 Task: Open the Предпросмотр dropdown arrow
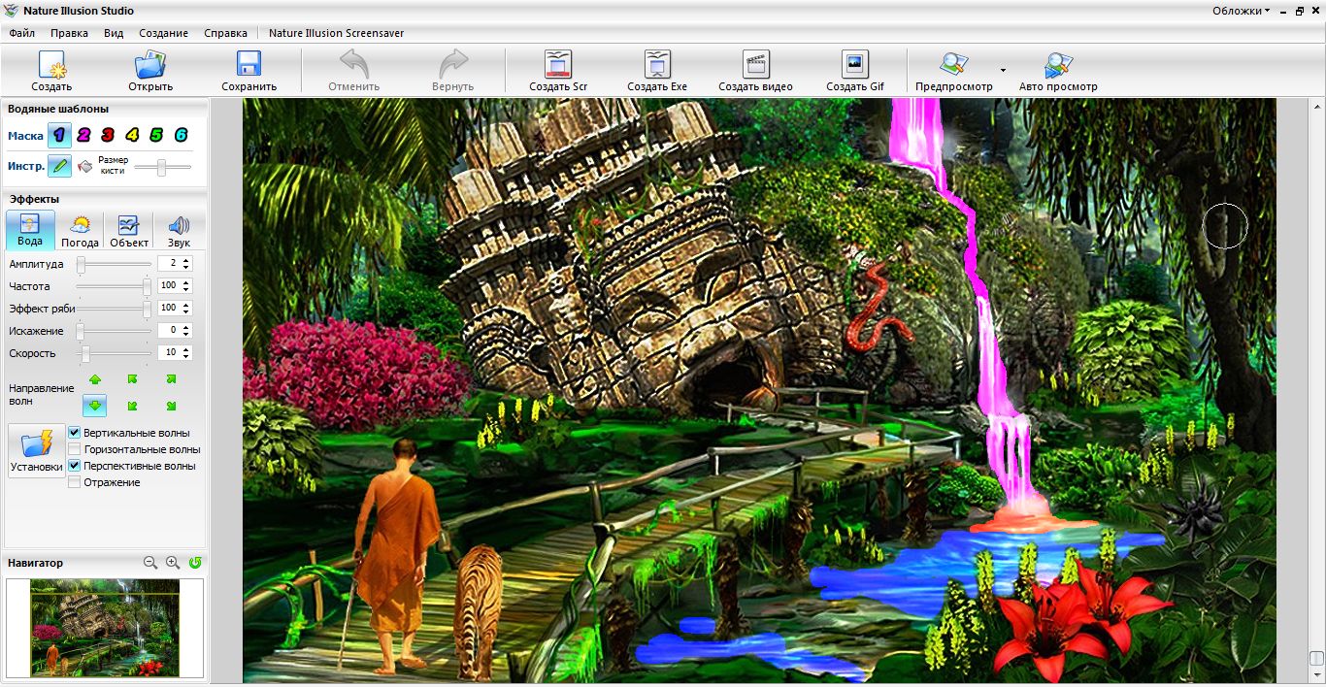coord(1003,71)
